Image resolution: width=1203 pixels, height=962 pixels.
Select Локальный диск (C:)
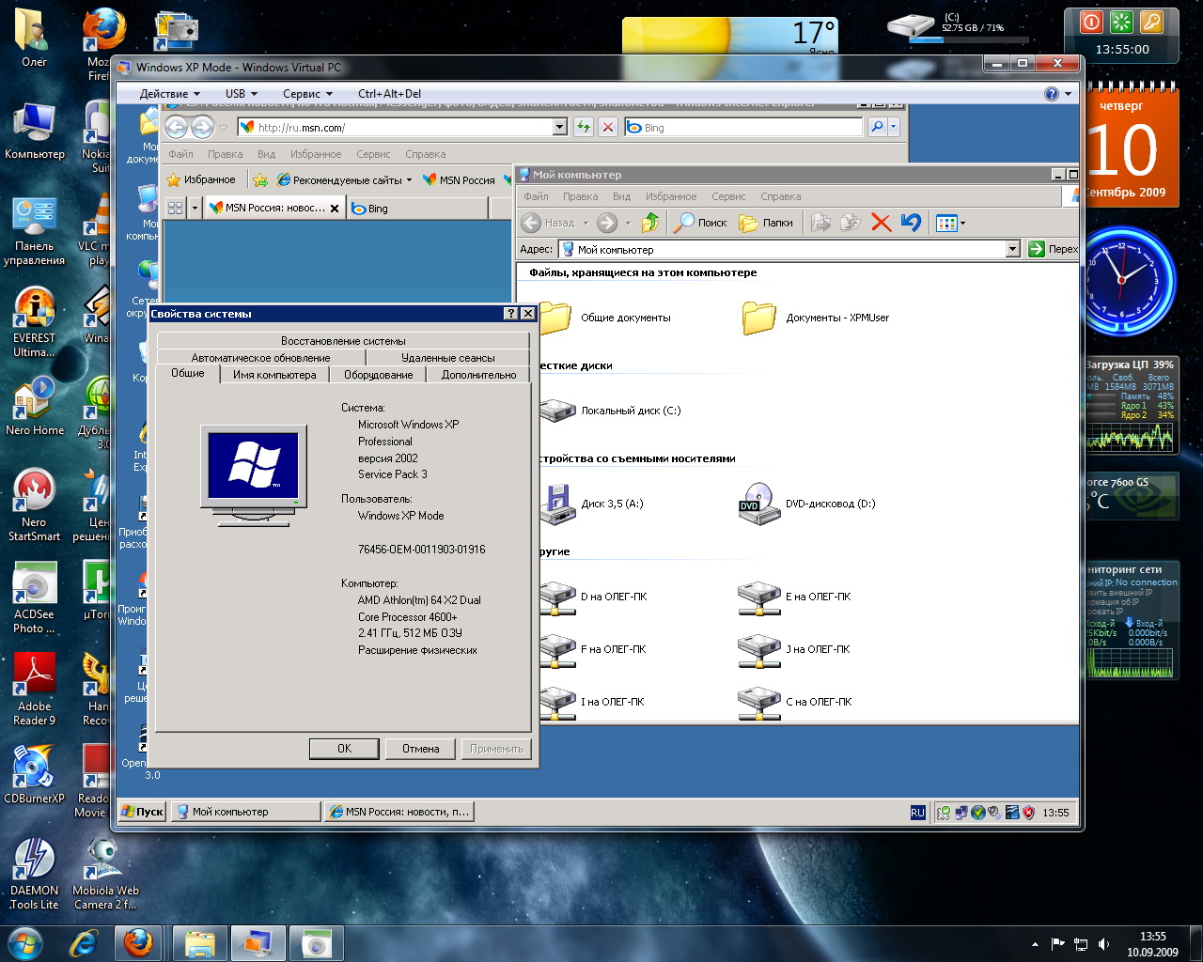[x=611, y=411]
